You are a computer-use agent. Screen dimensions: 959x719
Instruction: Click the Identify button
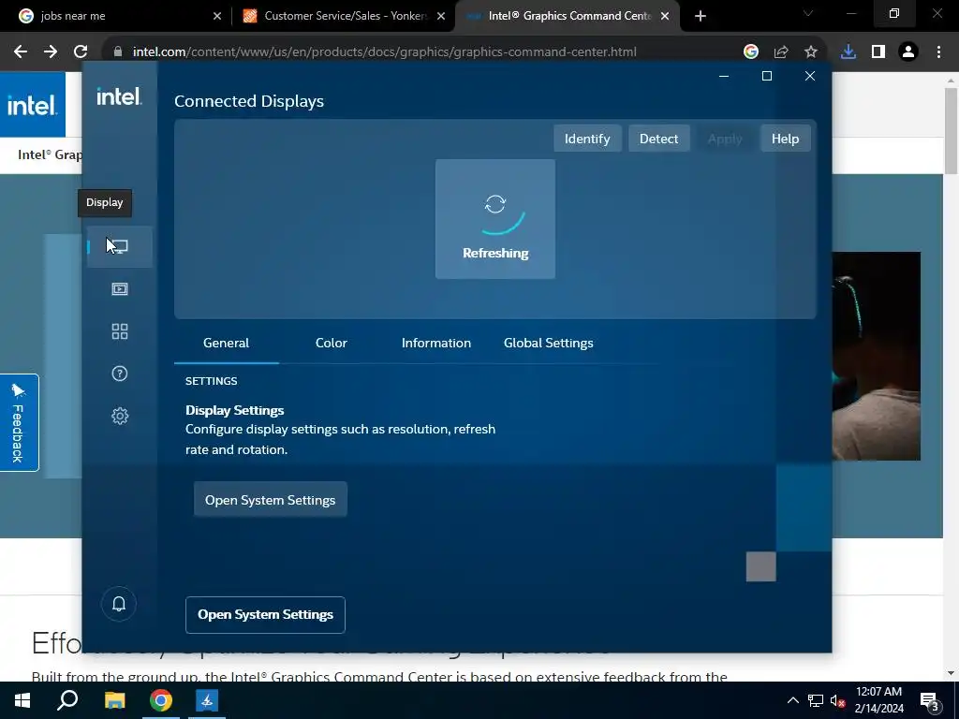[587, 139]
